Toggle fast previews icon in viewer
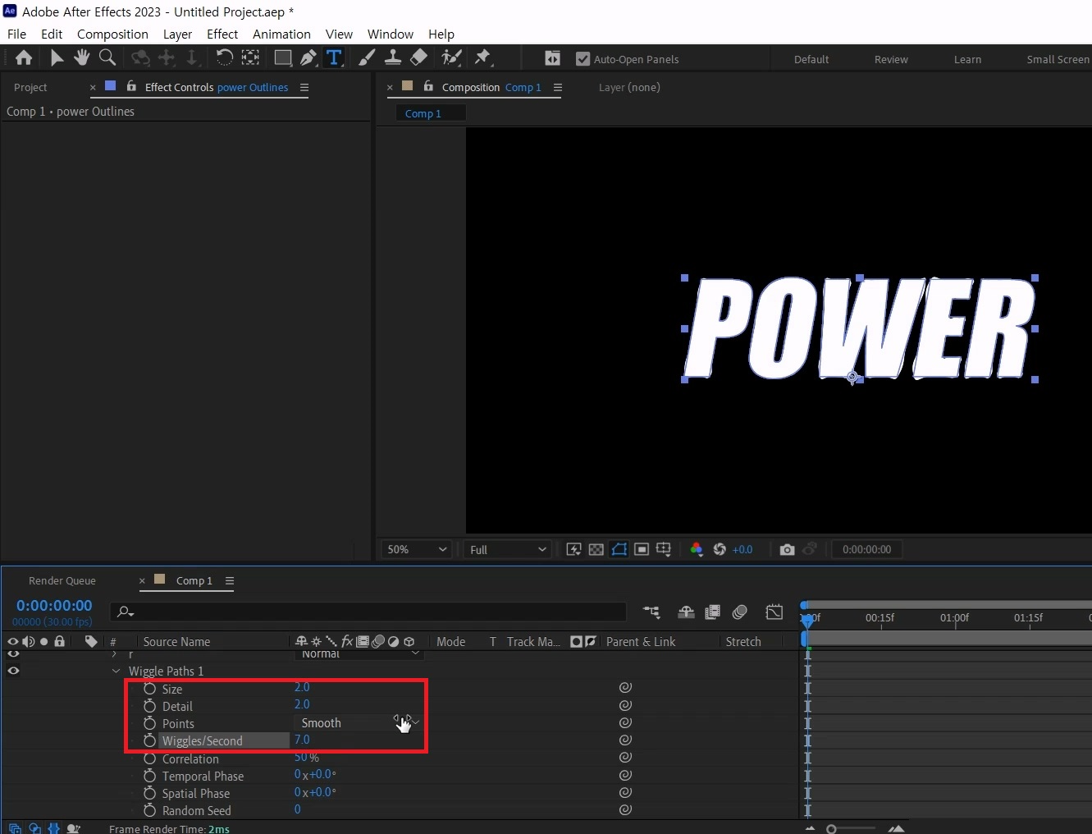 (574, 550)
